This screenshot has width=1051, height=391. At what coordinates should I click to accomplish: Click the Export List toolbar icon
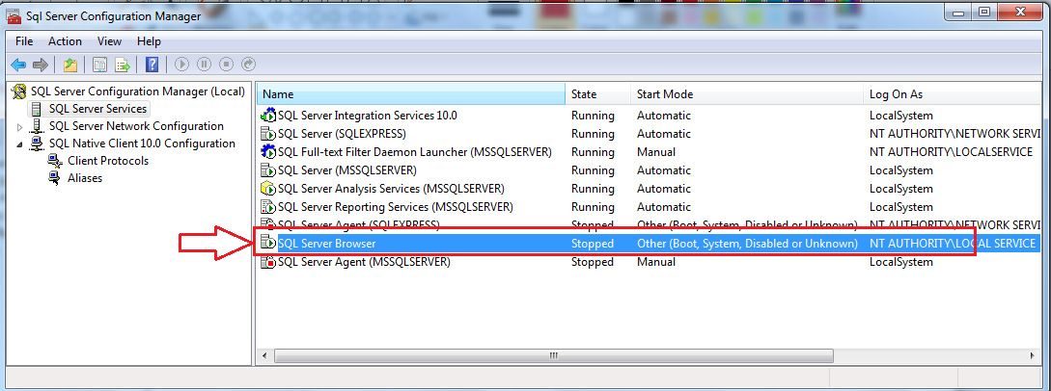point(122,65)
